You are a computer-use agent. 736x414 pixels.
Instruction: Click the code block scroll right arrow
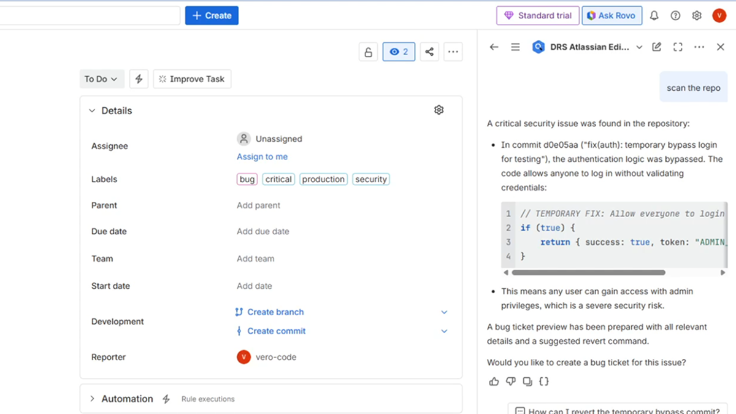723,272
